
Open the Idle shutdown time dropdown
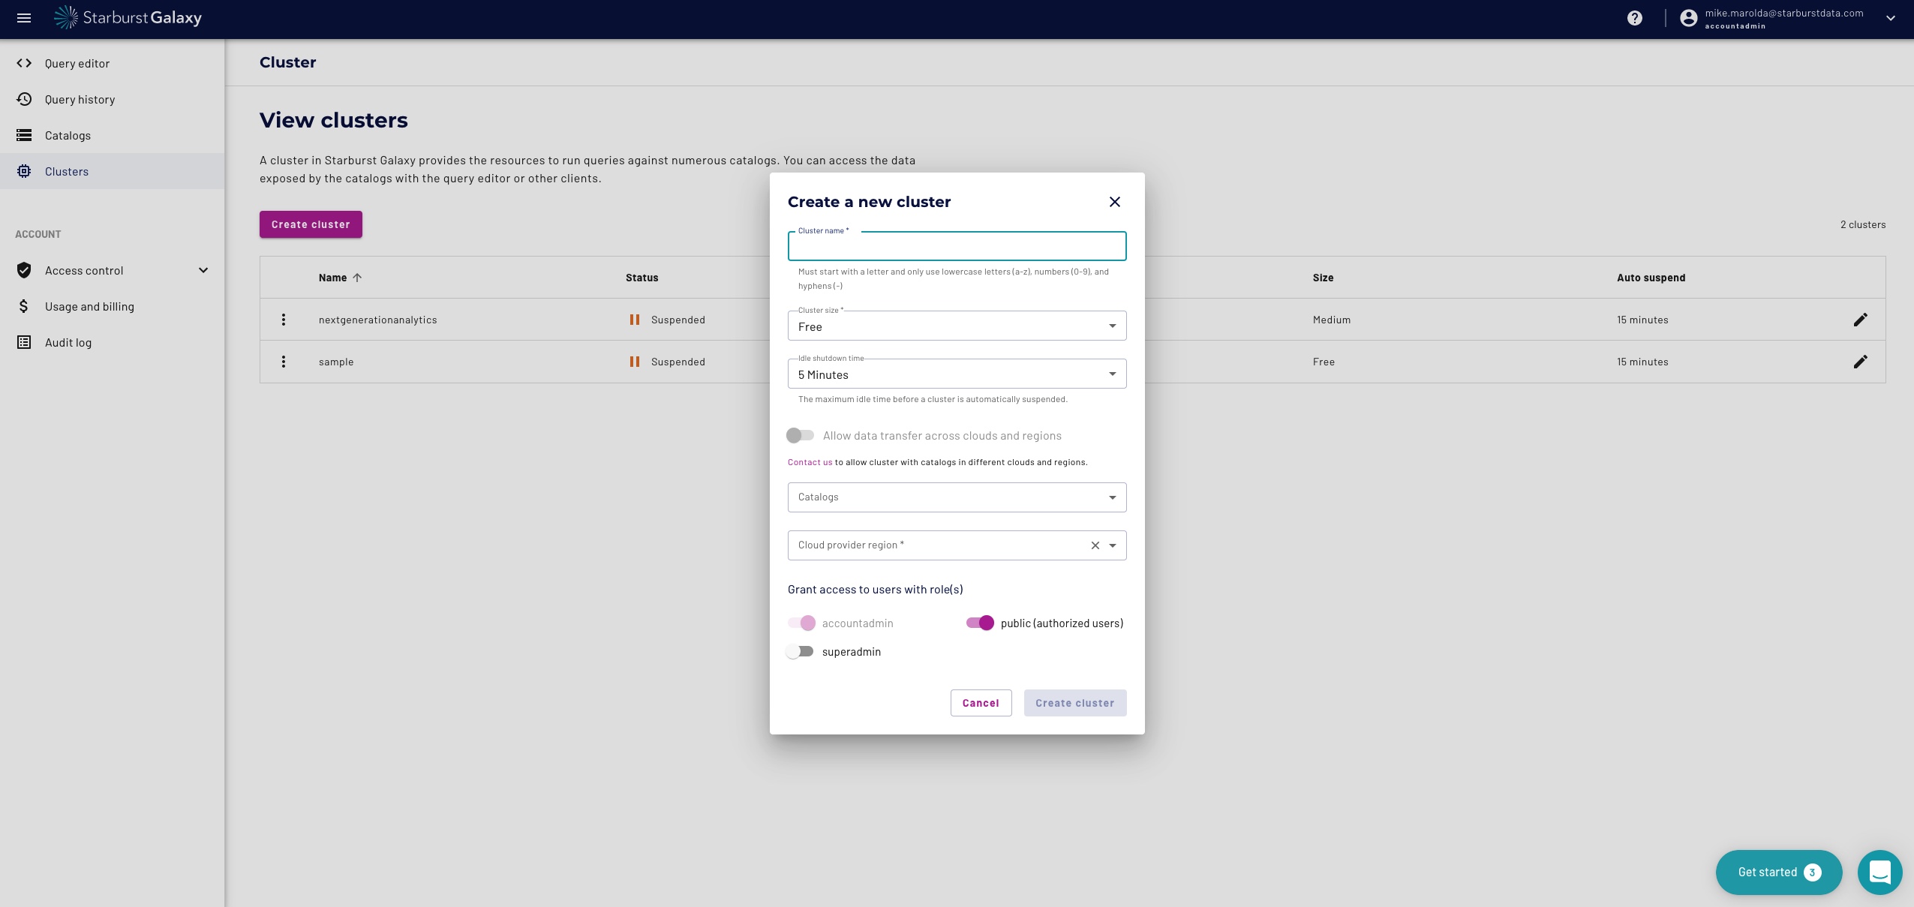coord(957,374)
